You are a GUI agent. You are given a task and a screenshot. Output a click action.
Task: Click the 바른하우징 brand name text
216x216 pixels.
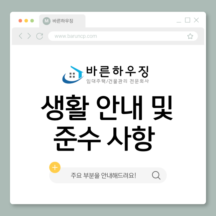pos(117,71)
